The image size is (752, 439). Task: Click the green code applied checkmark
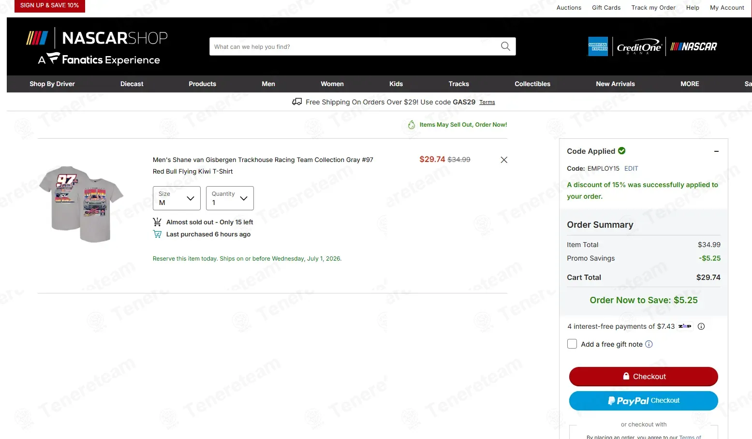point(622,151)
